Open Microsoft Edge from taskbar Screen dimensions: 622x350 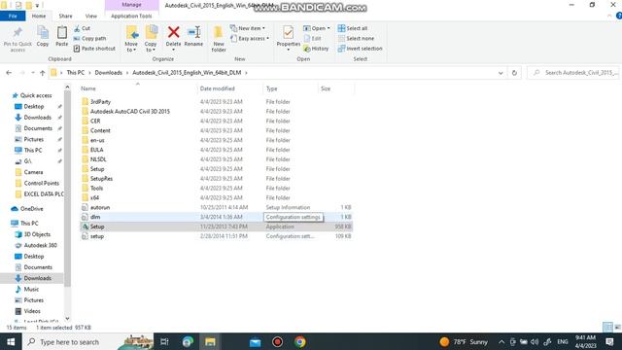coord(188,341)
